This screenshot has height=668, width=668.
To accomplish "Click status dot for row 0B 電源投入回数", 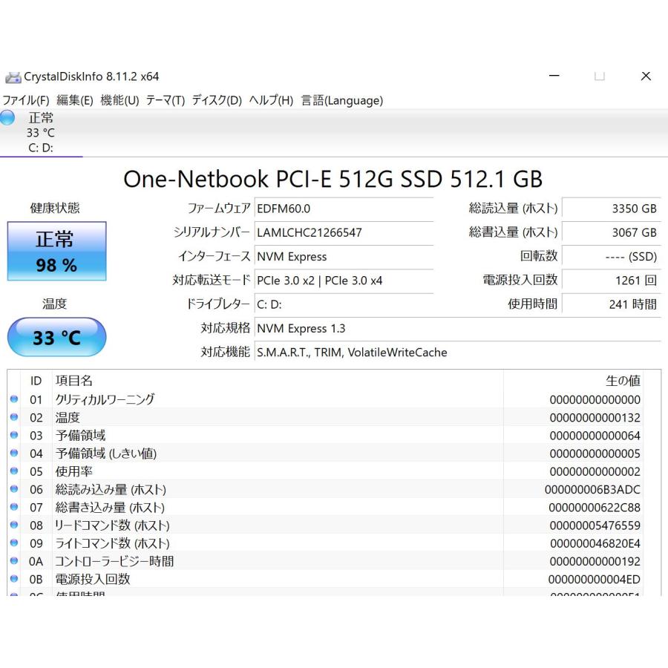I will click(14, 578).
